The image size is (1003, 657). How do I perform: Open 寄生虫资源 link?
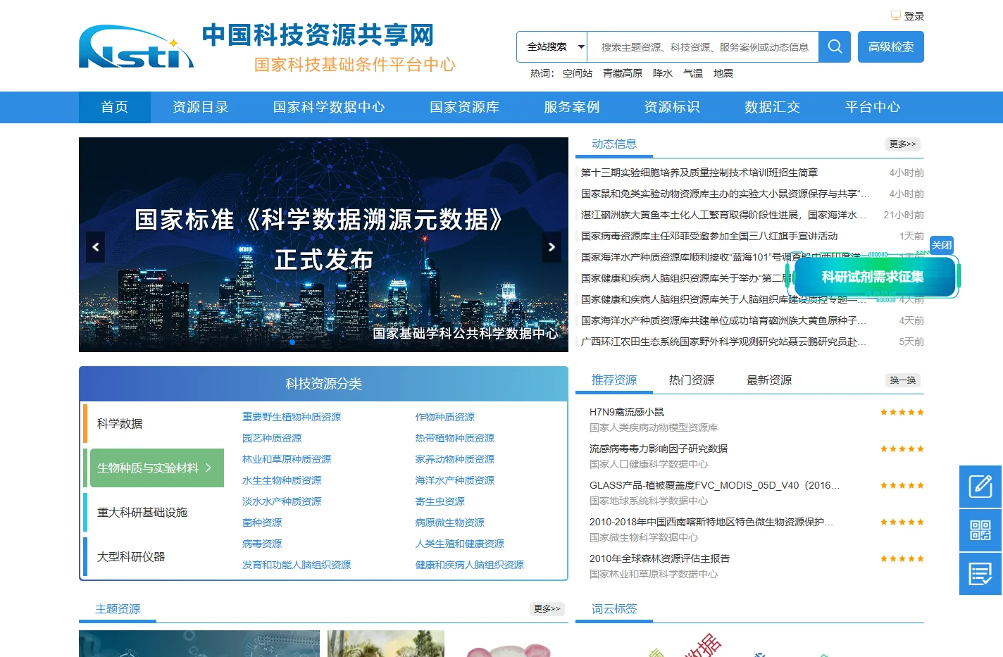(440, 501)
